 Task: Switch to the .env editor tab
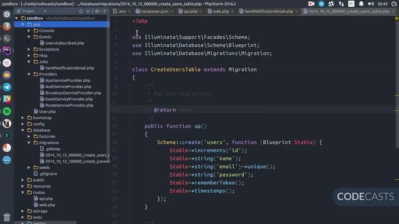(x=122, y=11)
